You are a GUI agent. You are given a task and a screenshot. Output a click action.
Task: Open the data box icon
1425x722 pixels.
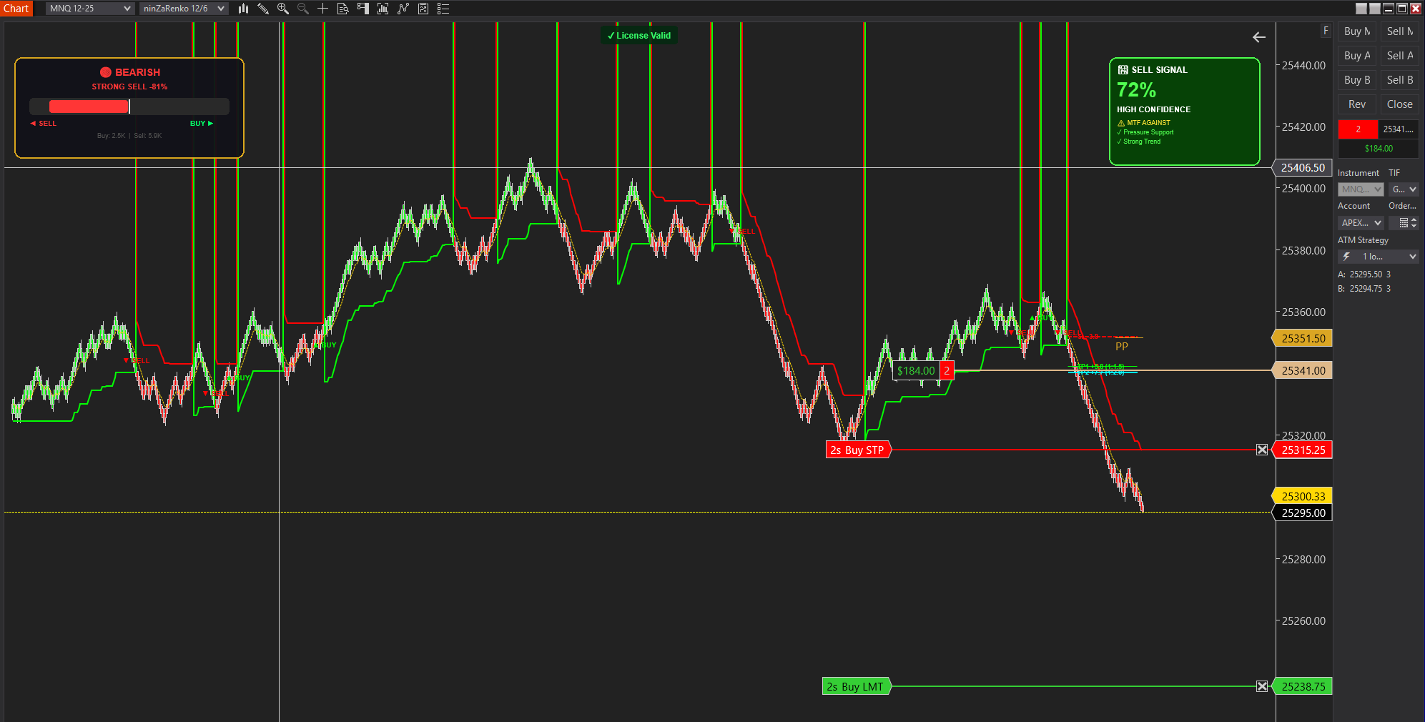[x=343, y=9]
